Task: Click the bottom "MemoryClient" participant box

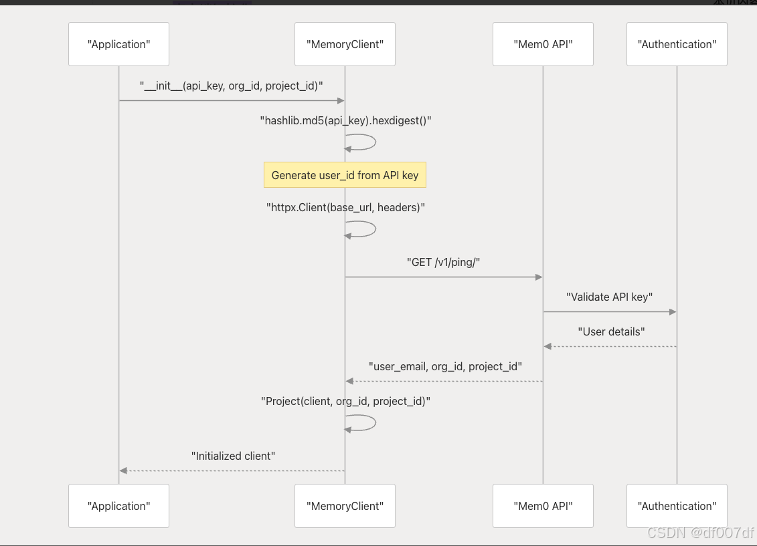Action: [345, 506]
